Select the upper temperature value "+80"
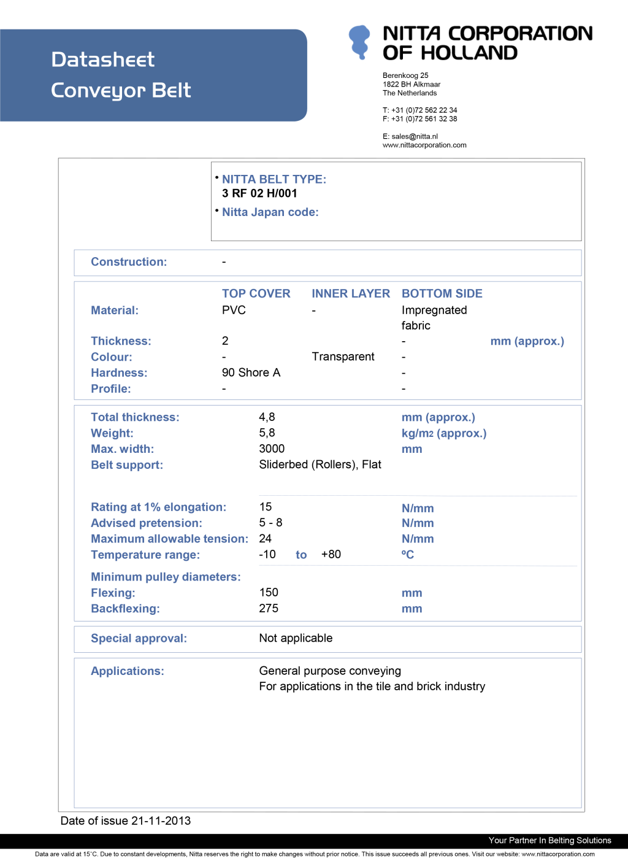 331,555
